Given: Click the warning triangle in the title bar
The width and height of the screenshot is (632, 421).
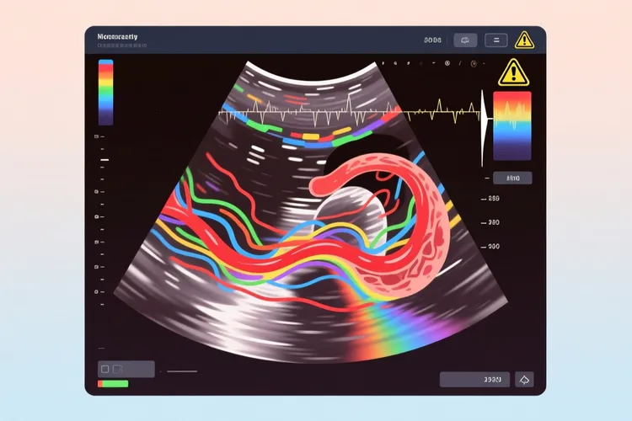Looking at the screenshot, I should tap(524, 40).
